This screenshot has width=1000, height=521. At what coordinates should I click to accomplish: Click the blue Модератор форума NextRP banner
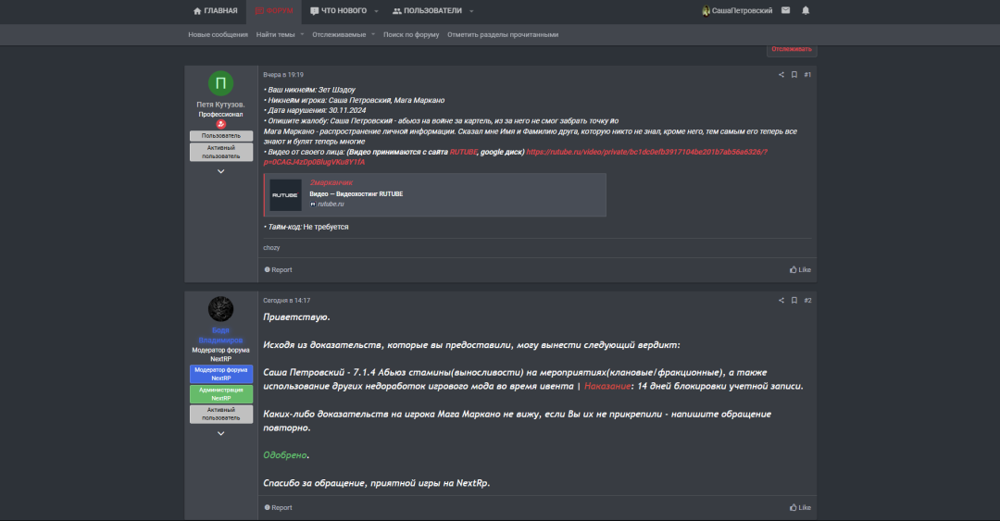click(x=220, y=374)
